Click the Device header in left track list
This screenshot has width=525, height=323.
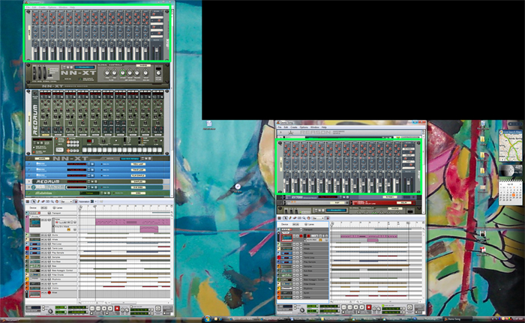tap(33, 208)
